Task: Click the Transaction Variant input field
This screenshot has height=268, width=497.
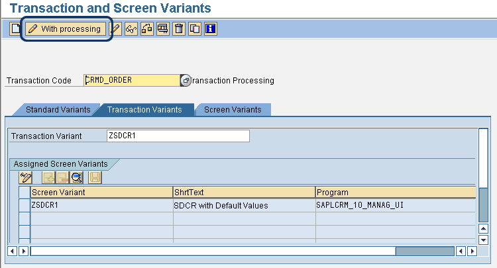Action: tap(178, 136)
